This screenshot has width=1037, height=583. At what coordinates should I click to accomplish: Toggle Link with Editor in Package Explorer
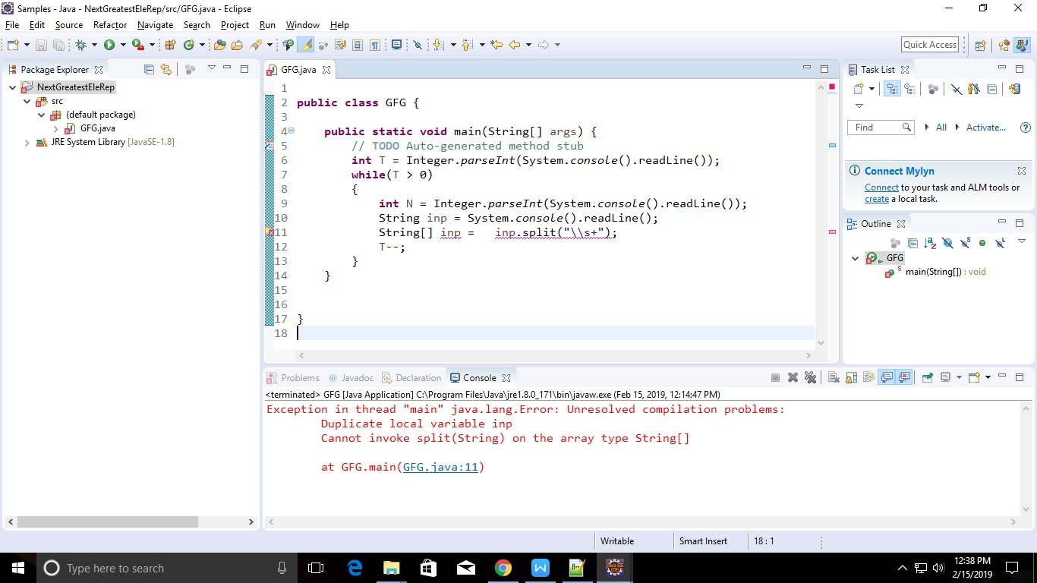(x=166, y=69)
